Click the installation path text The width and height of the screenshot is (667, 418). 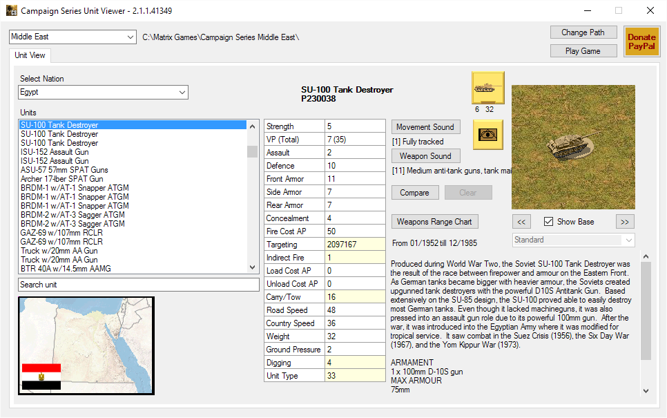pyautogui.click(x=220, y=37)
